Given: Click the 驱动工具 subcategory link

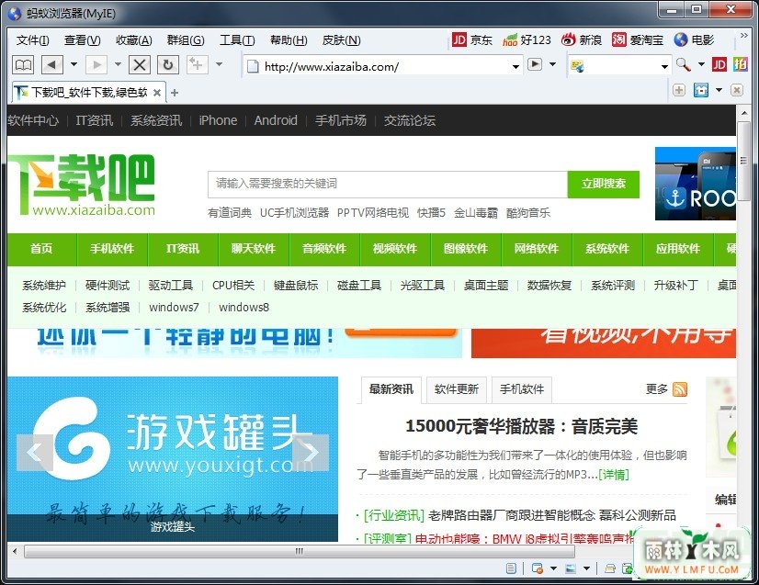Looking at the screenshot, I should 170,286.
